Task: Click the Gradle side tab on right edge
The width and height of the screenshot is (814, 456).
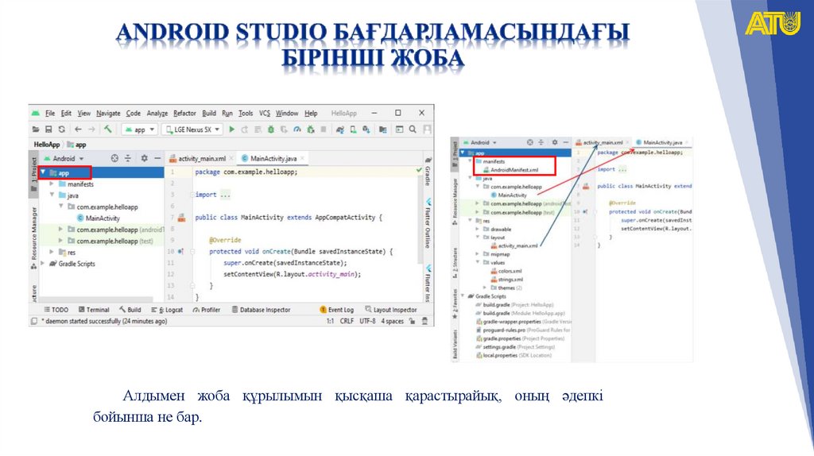Action: [428, 172]
